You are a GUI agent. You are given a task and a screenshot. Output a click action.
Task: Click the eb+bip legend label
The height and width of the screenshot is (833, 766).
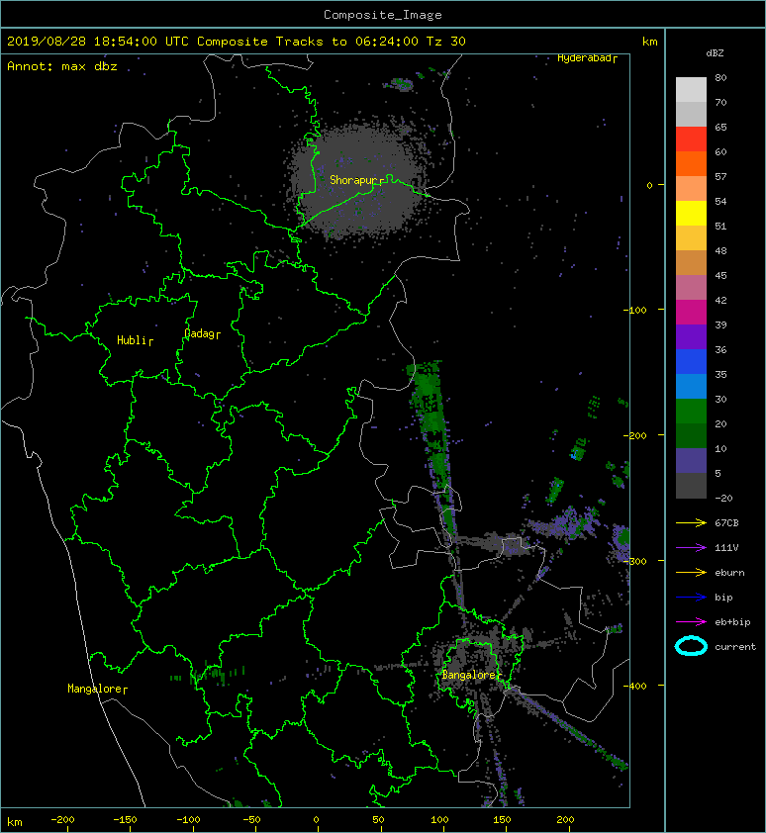[x=733, y=621]
